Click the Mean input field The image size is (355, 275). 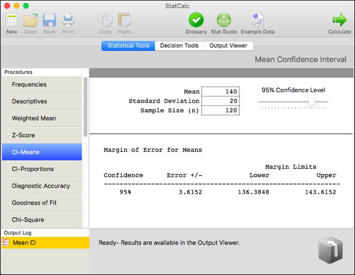point(220,92)
